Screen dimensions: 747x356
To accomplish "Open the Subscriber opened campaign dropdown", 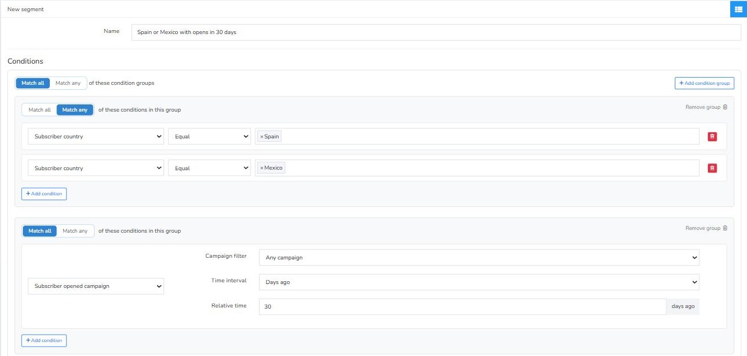I will (x=96, y=286).
